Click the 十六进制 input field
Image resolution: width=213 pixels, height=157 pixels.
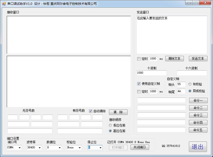(192, 73)
